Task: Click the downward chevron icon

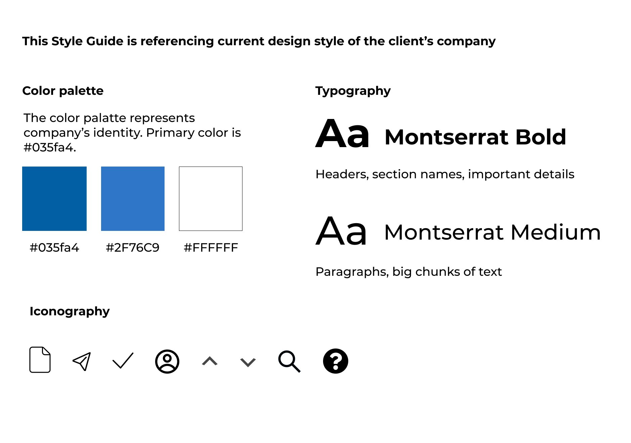Action: click(248, 362)
